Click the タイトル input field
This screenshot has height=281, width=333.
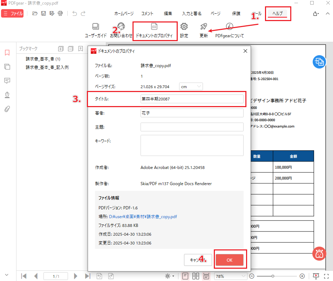(192, 99)
